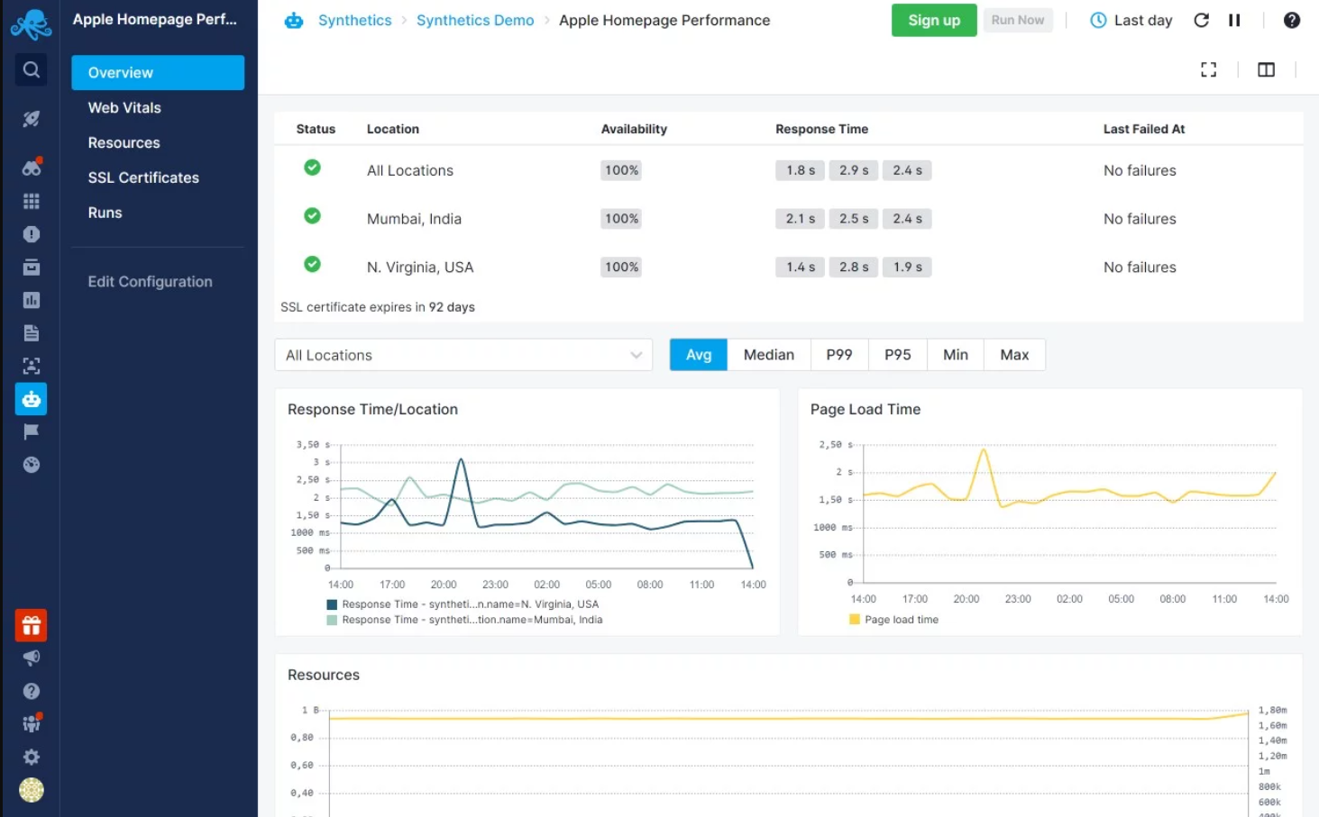Click the N. Virginia, USA location row
This screenshot has width=1319, height=817.
[x=789, y=268]
